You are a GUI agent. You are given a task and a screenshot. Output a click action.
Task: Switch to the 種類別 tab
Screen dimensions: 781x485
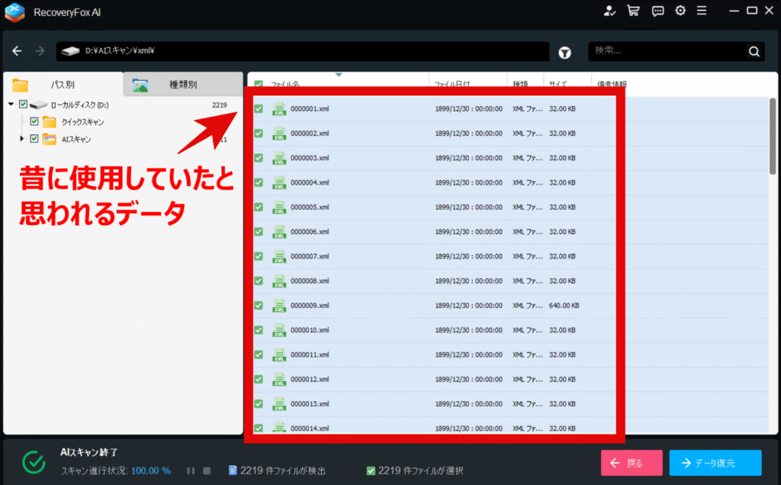(x=183, y=85)
